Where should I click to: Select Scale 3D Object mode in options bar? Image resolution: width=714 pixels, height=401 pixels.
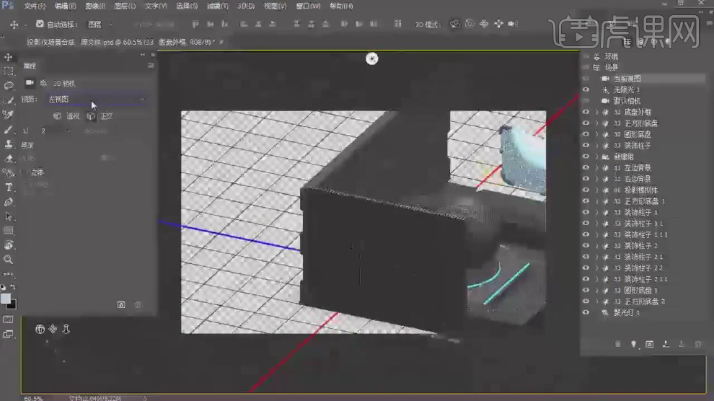pyautogui.click(x=513, y=24)
